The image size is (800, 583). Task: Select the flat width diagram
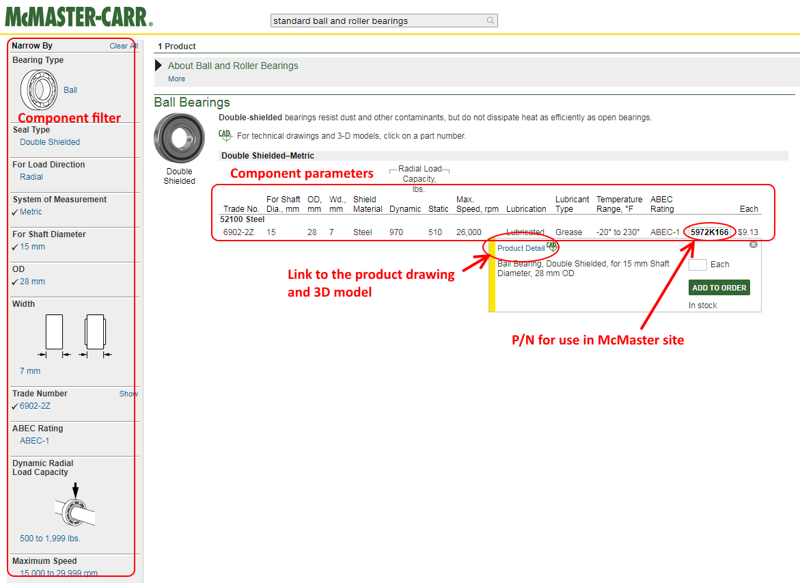pyautogui.click(x=54, y=336)
